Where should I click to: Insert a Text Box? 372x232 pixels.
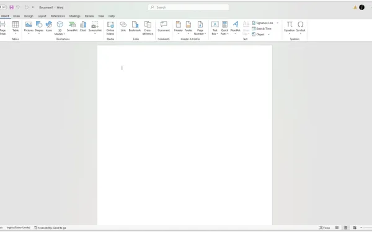tap(215, 28)
